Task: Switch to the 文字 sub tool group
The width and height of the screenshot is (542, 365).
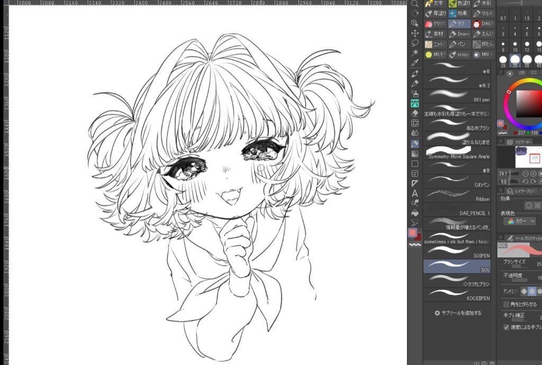Action: pos(435,4)
